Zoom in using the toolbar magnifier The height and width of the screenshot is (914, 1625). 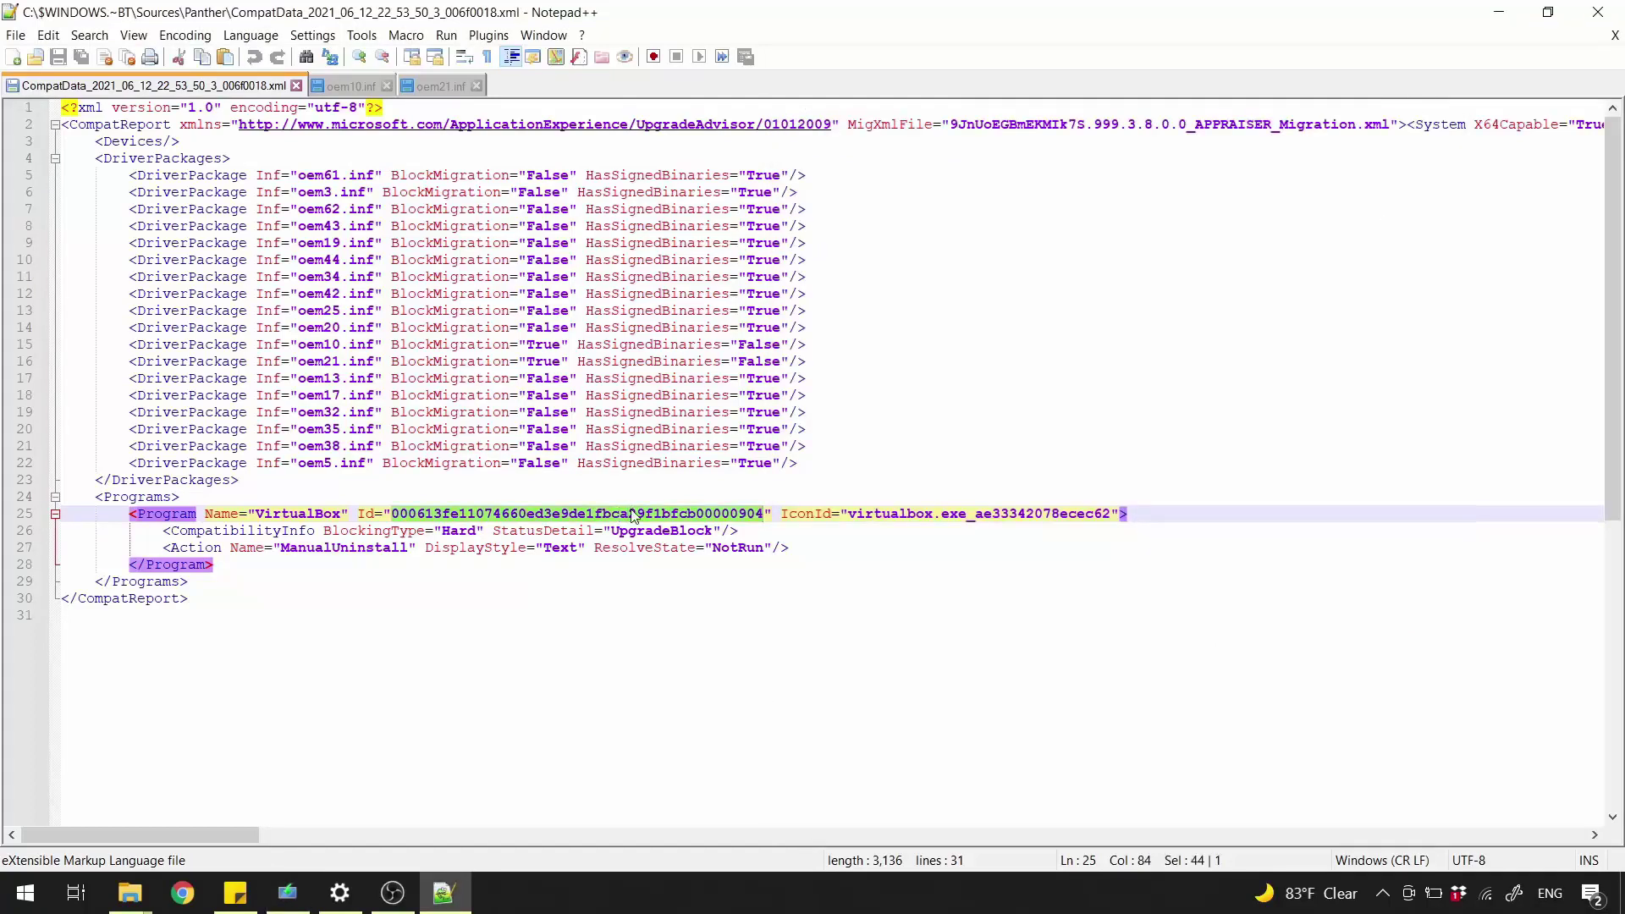pos(359,57)
